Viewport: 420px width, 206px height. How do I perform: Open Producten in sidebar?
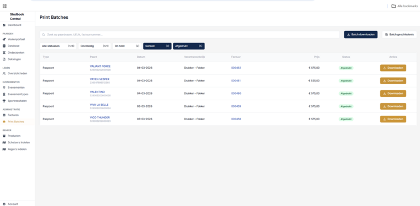pos(14,136)
